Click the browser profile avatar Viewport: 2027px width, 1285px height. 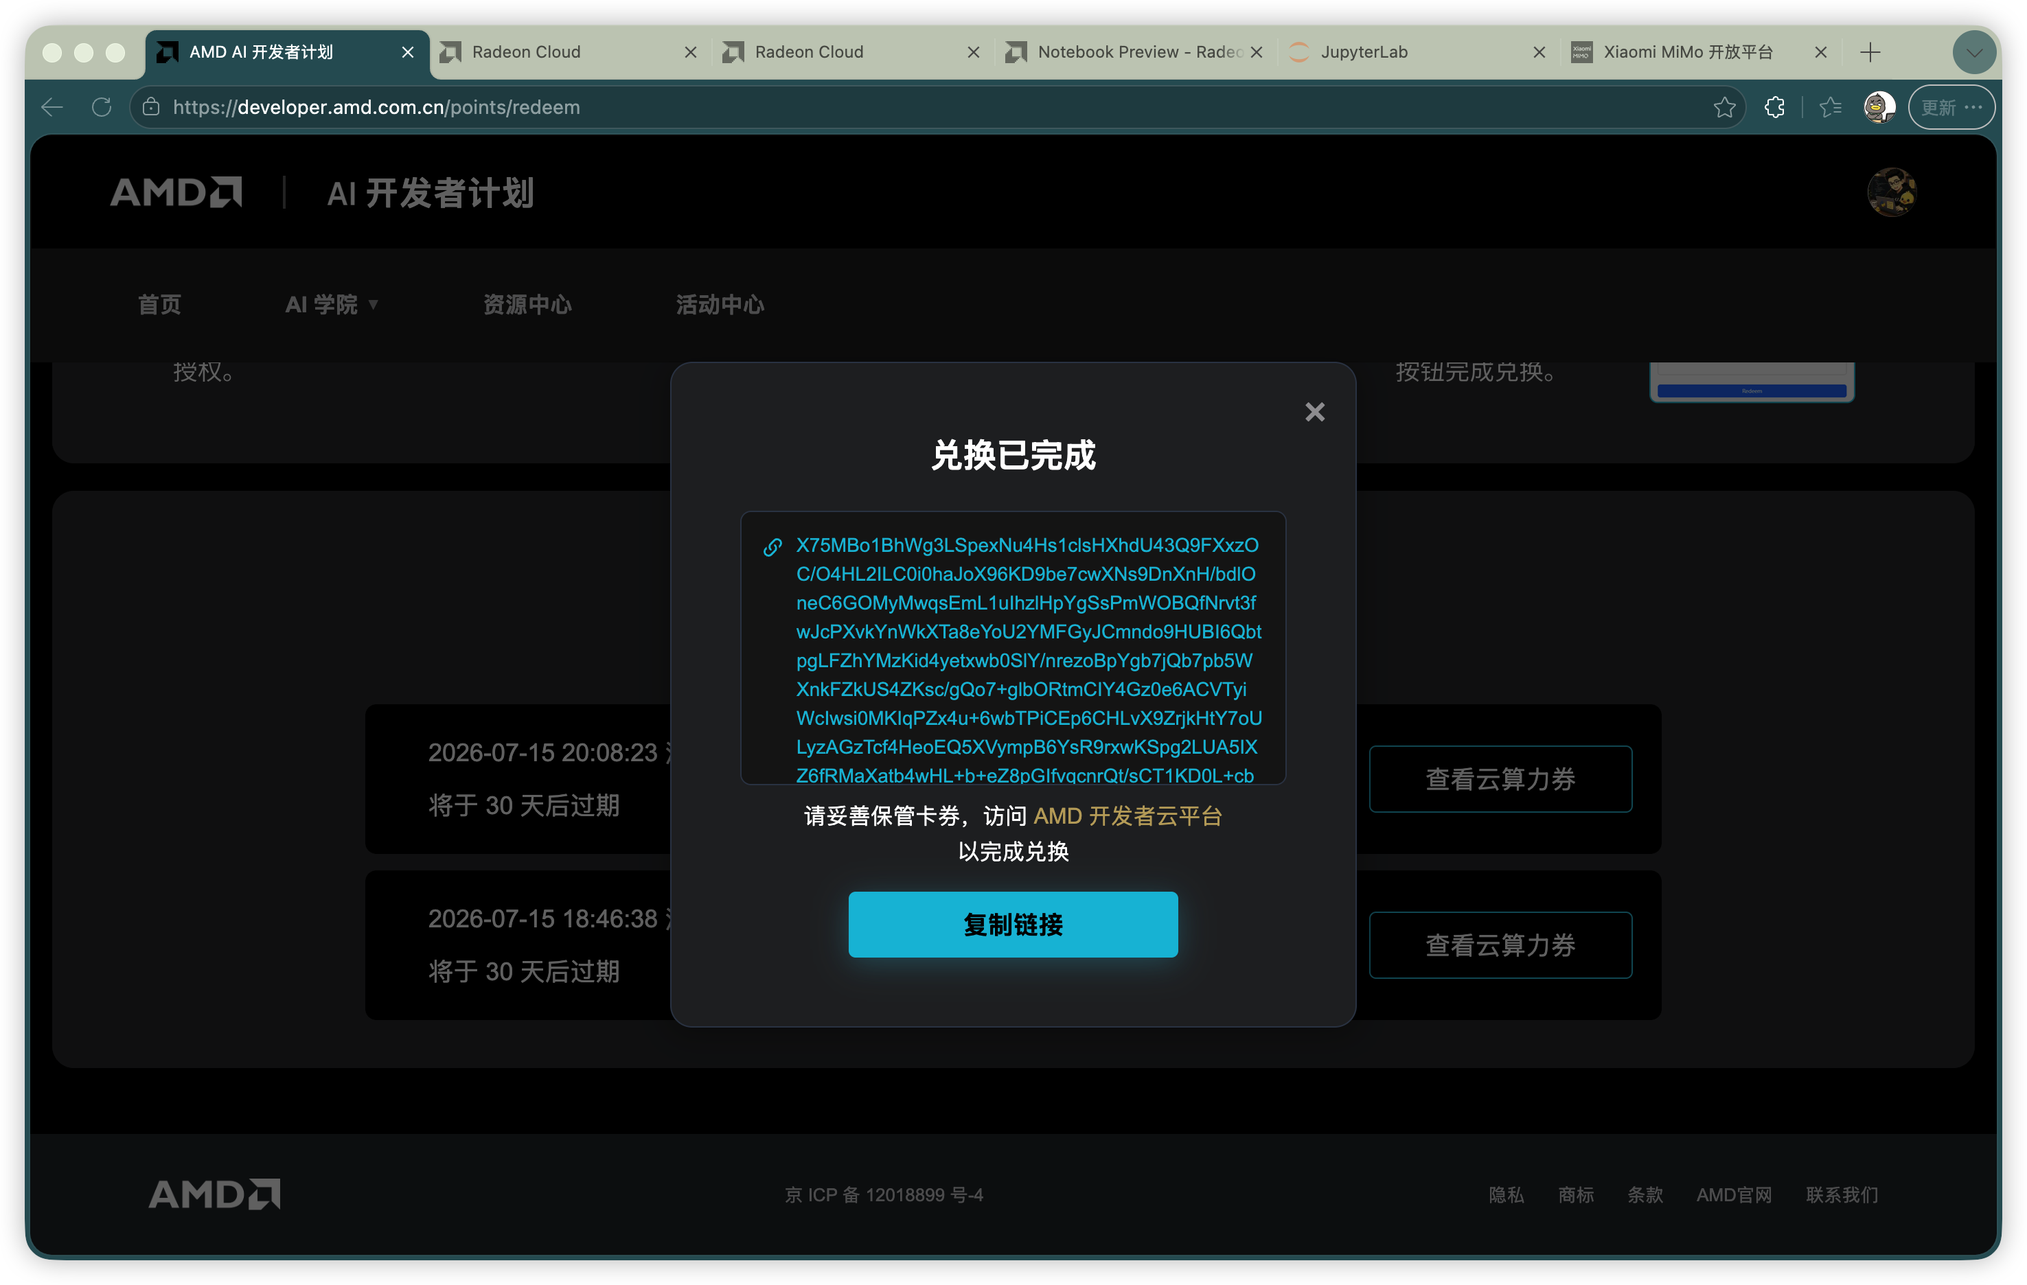pos(1879,107)
